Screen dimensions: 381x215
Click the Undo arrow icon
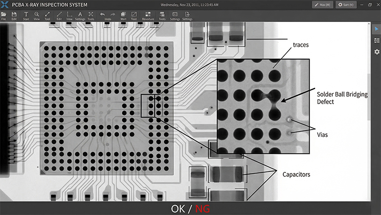click(x=103, y=15)
